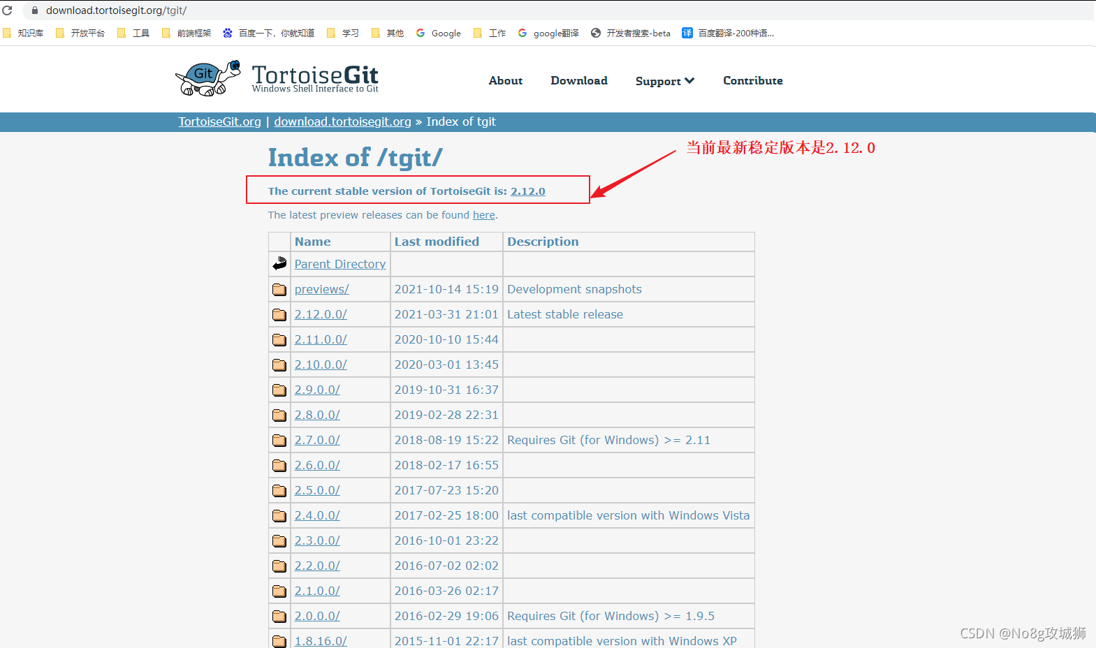
Task: Open the 2.12.0.0/ directory link
Action: coord(321,314)
